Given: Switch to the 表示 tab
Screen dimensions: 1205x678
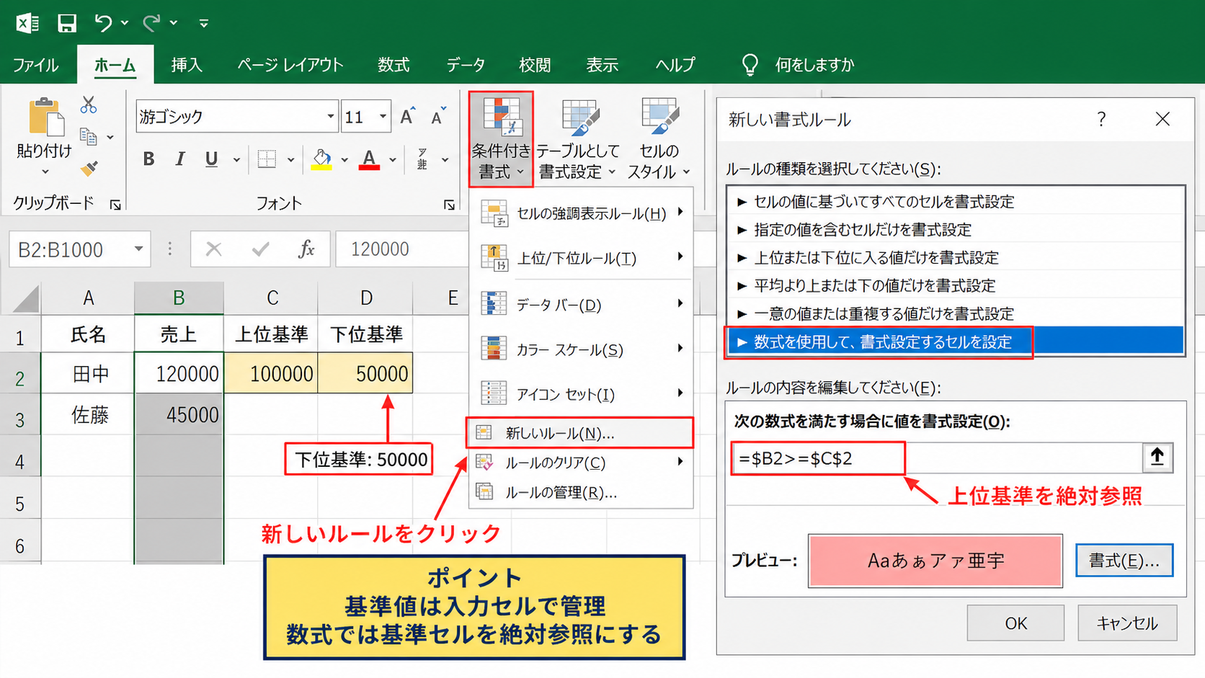Looking at the screenshot, I should pyautogui.click(x=602, y=65).
